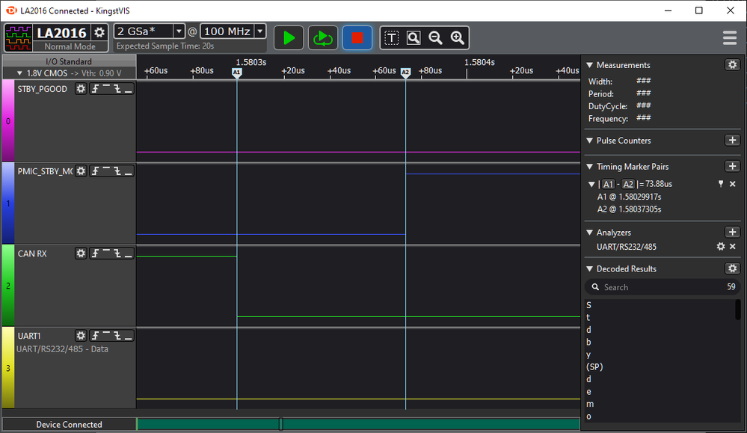This screenshot has width=747, height=433.
Task: Open STBY_PGOOD channel settings gear
Action: coord(81,88)
